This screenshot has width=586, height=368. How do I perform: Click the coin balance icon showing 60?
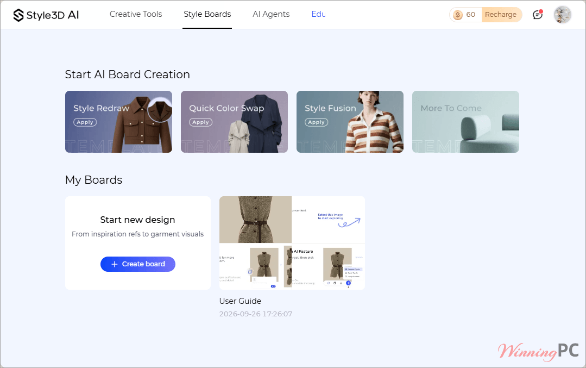[x=458, y=15]
